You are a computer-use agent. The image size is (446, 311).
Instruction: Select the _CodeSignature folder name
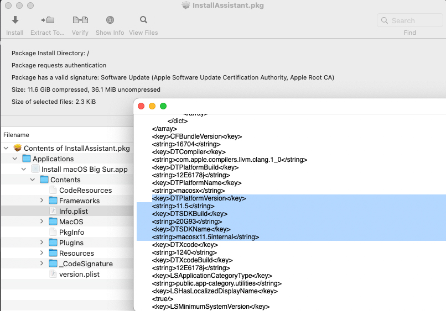pyautogui.click(x=86, y=263)
